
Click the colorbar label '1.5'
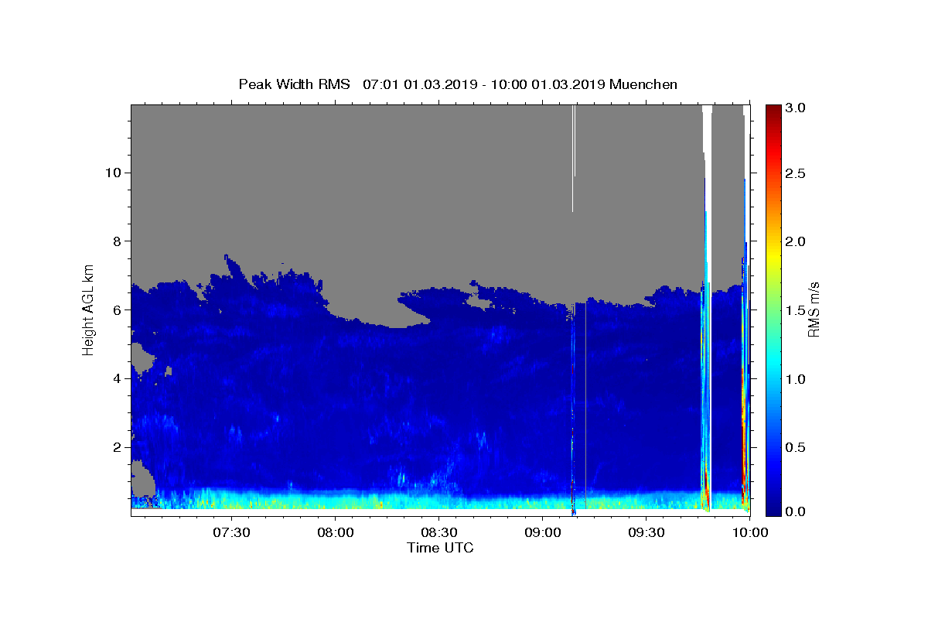click(796, 310)
